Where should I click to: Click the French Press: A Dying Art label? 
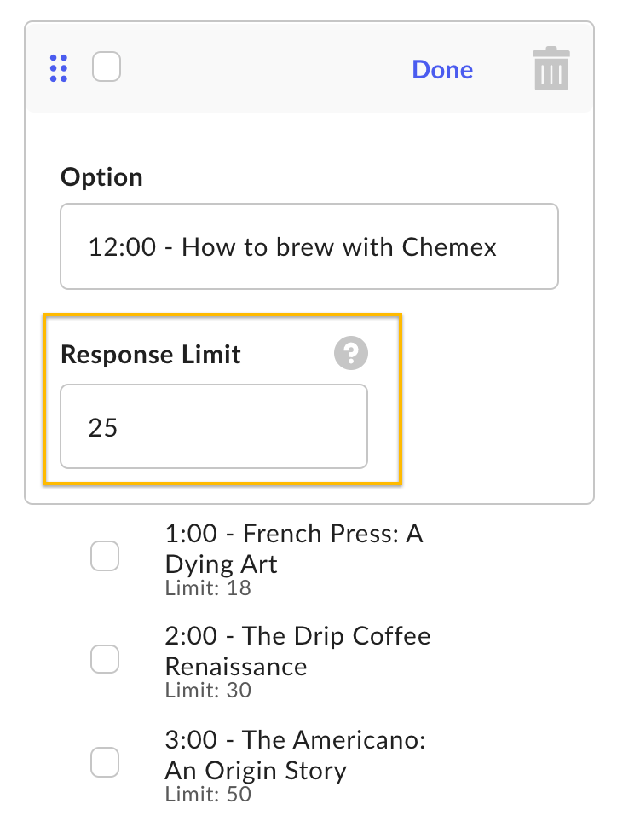pos(294,549)
